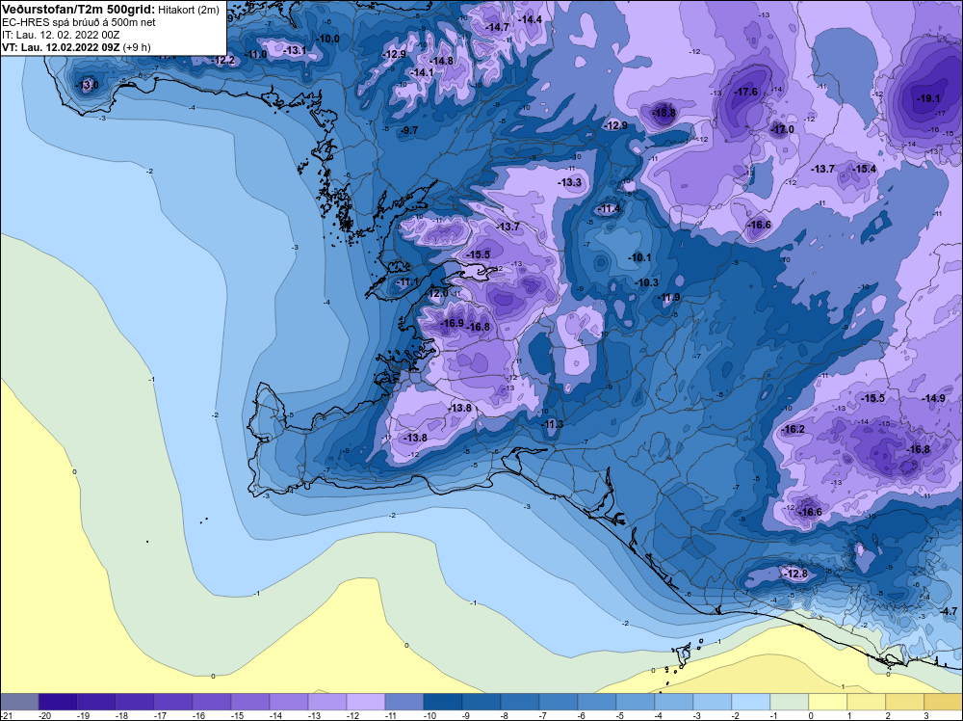Click the 'Veðurstofan/T2m 500grid:' title text
963x721 pixels.
coord(79,10)
